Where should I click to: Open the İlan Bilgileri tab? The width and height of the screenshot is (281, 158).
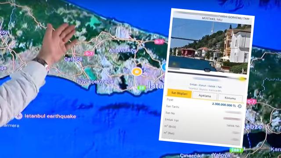pyautogui.click(x=180, y=93)
